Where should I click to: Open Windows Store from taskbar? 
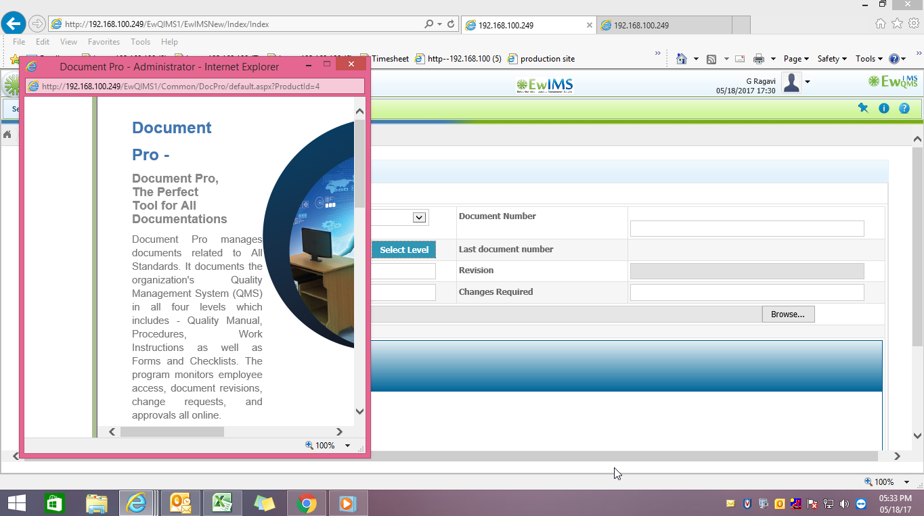click(x=54, y=503)
